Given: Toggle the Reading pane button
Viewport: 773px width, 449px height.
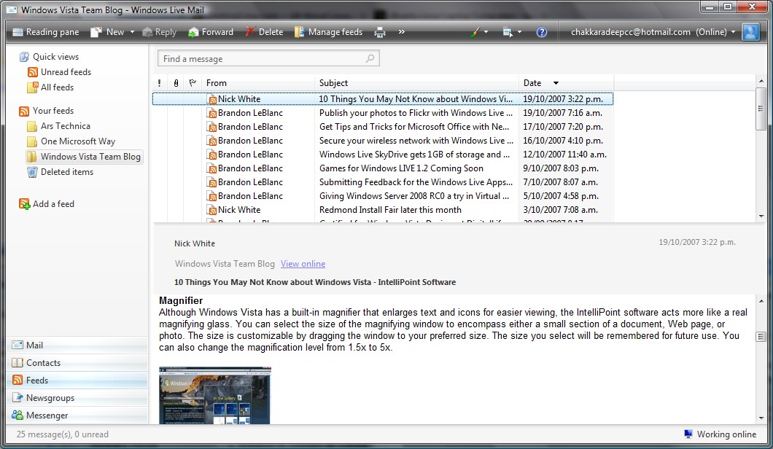Looking at the screenshot, I should point(45,32).
